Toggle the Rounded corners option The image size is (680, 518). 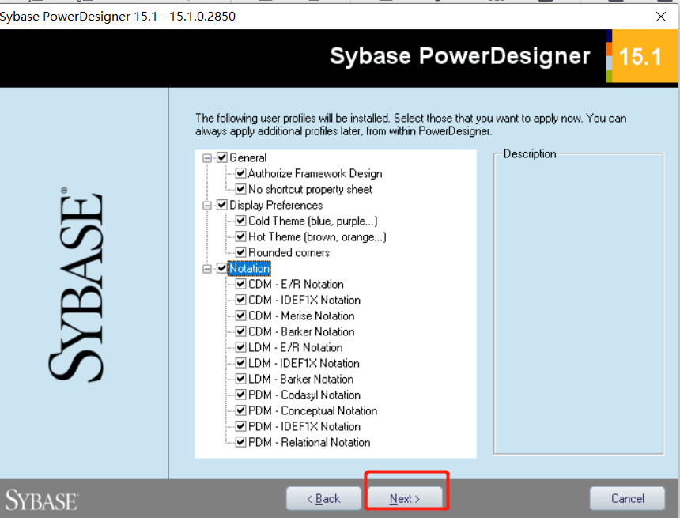tap(239, 252)
